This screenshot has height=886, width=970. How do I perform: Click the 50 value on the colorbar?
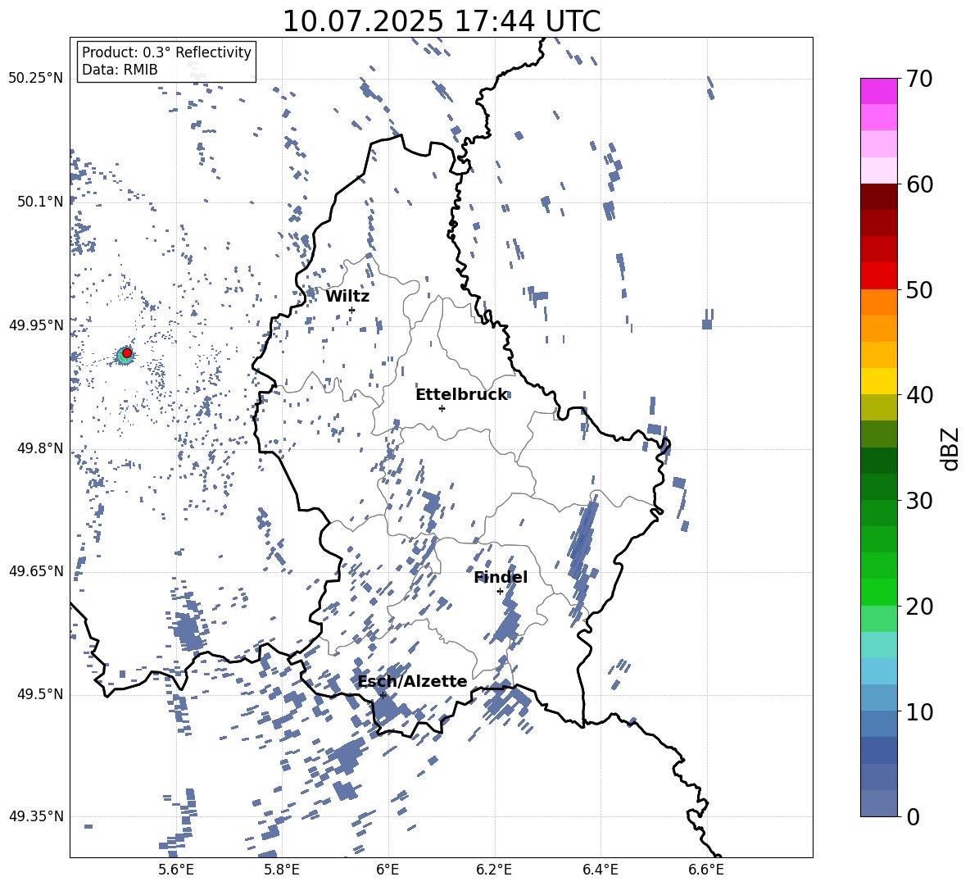coord(920,289)
